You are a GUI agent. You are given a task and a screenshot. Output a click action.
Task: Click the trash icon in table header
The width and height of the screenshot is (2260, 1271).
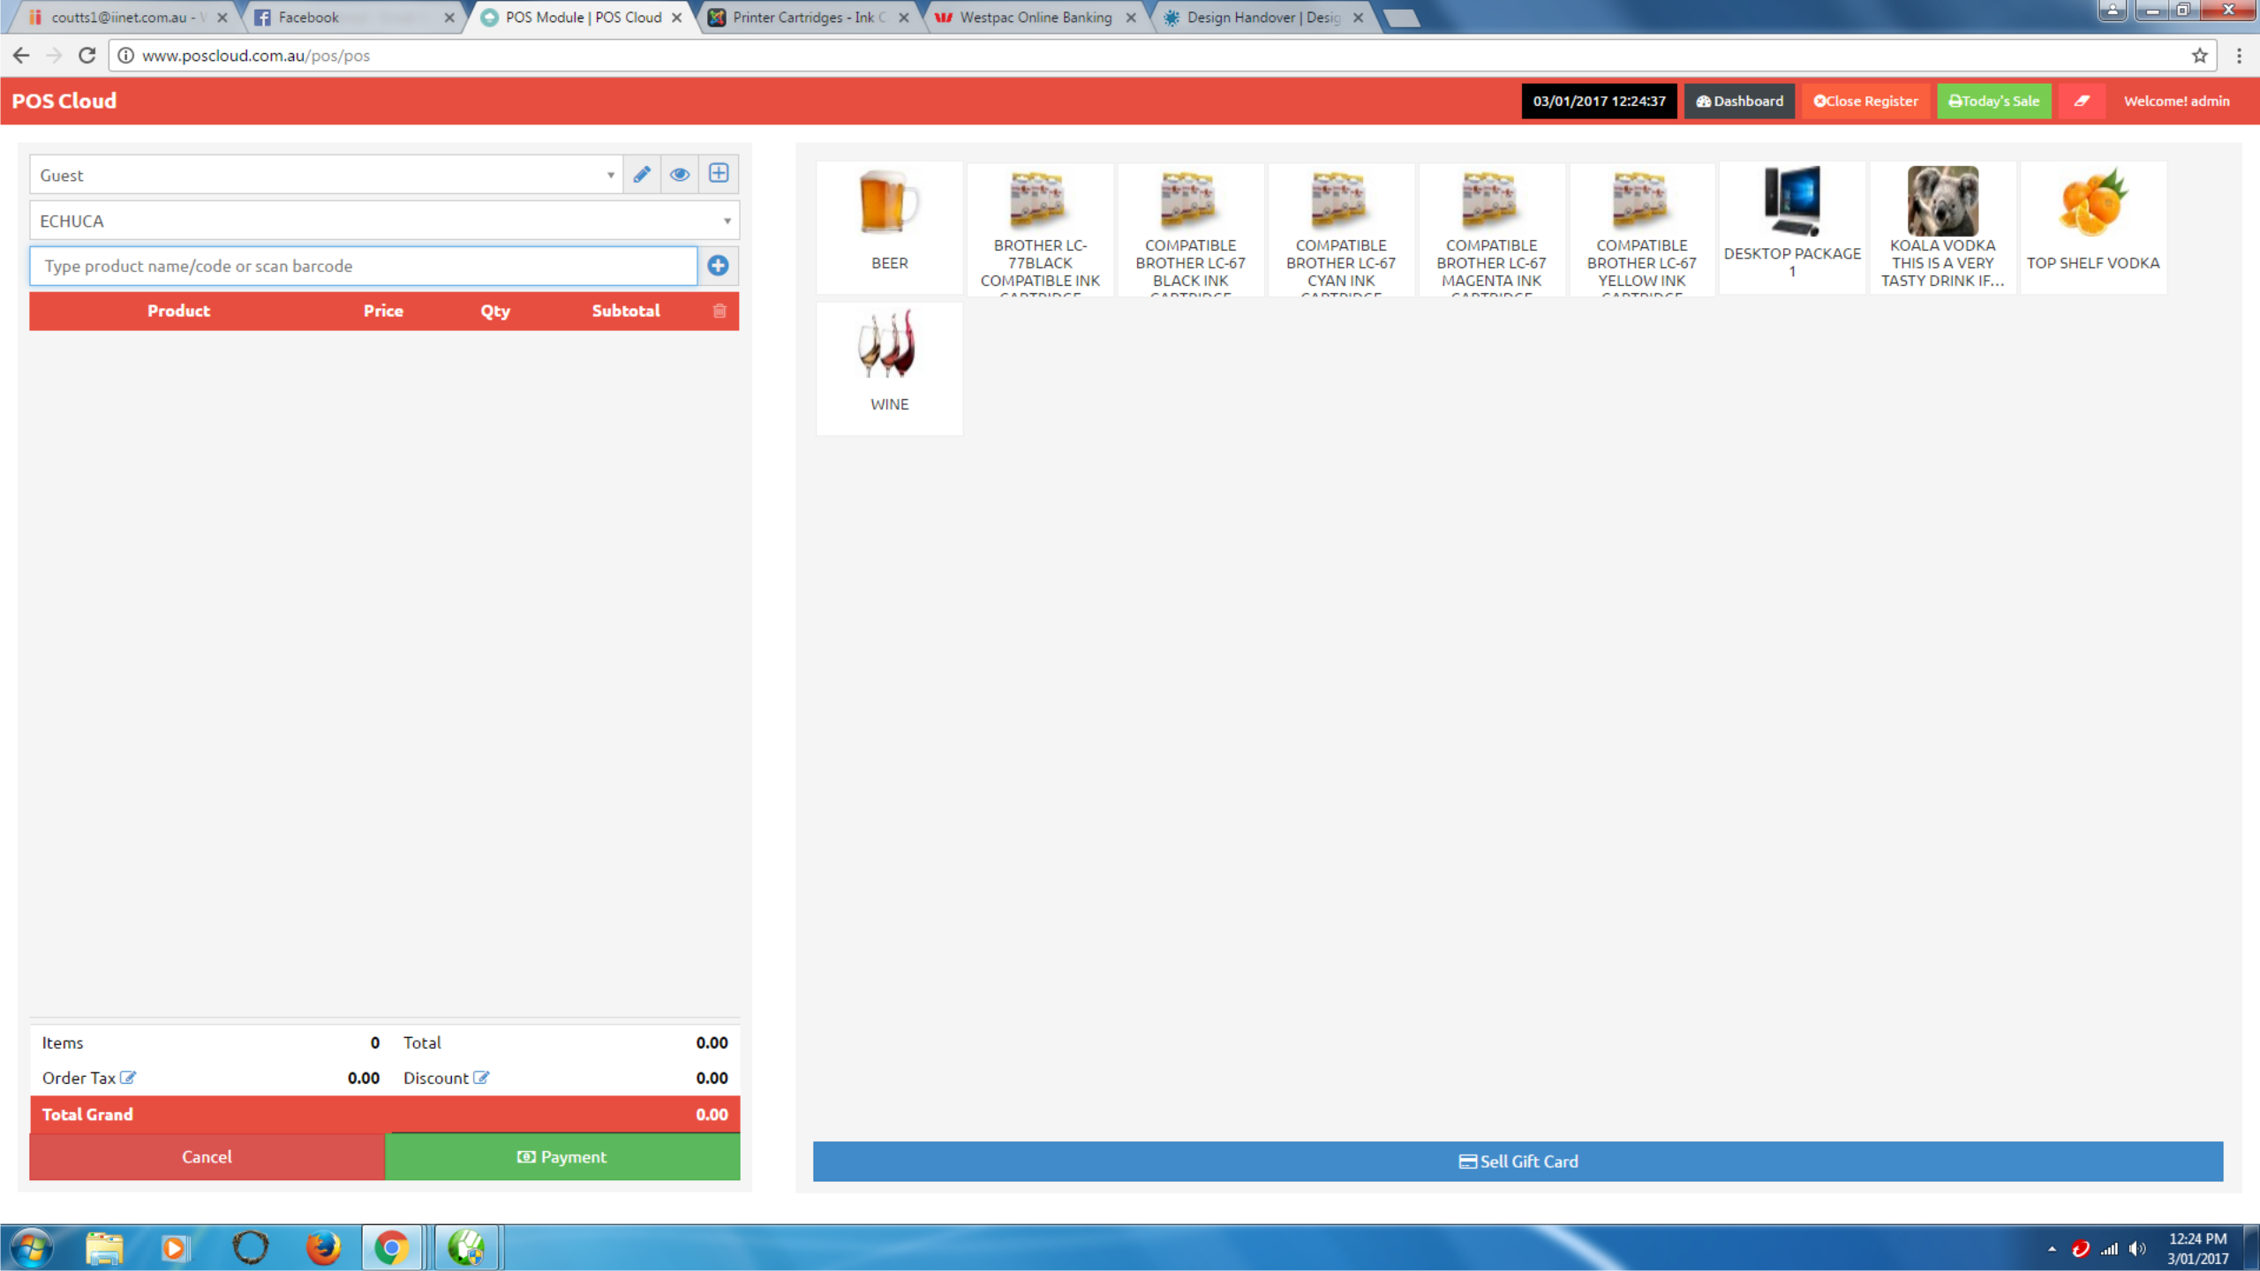(x=719, y=311)
